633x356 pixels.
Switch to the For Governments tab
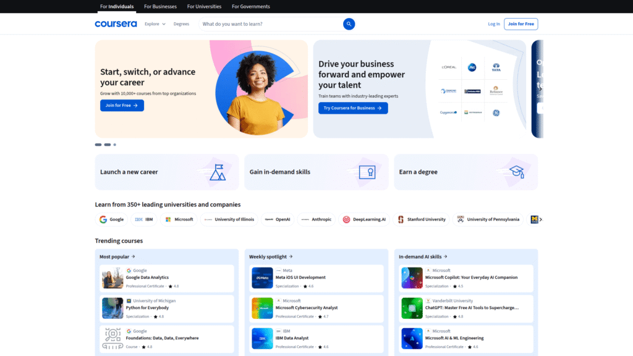[250, 6]
